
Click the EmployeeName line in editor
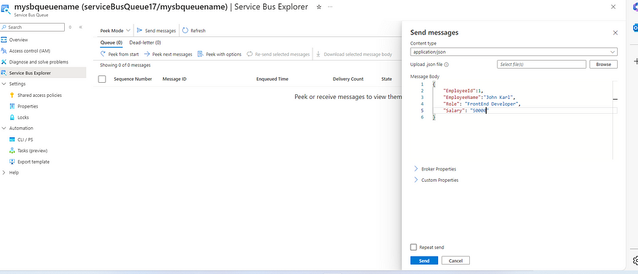[x=480, y=98]
